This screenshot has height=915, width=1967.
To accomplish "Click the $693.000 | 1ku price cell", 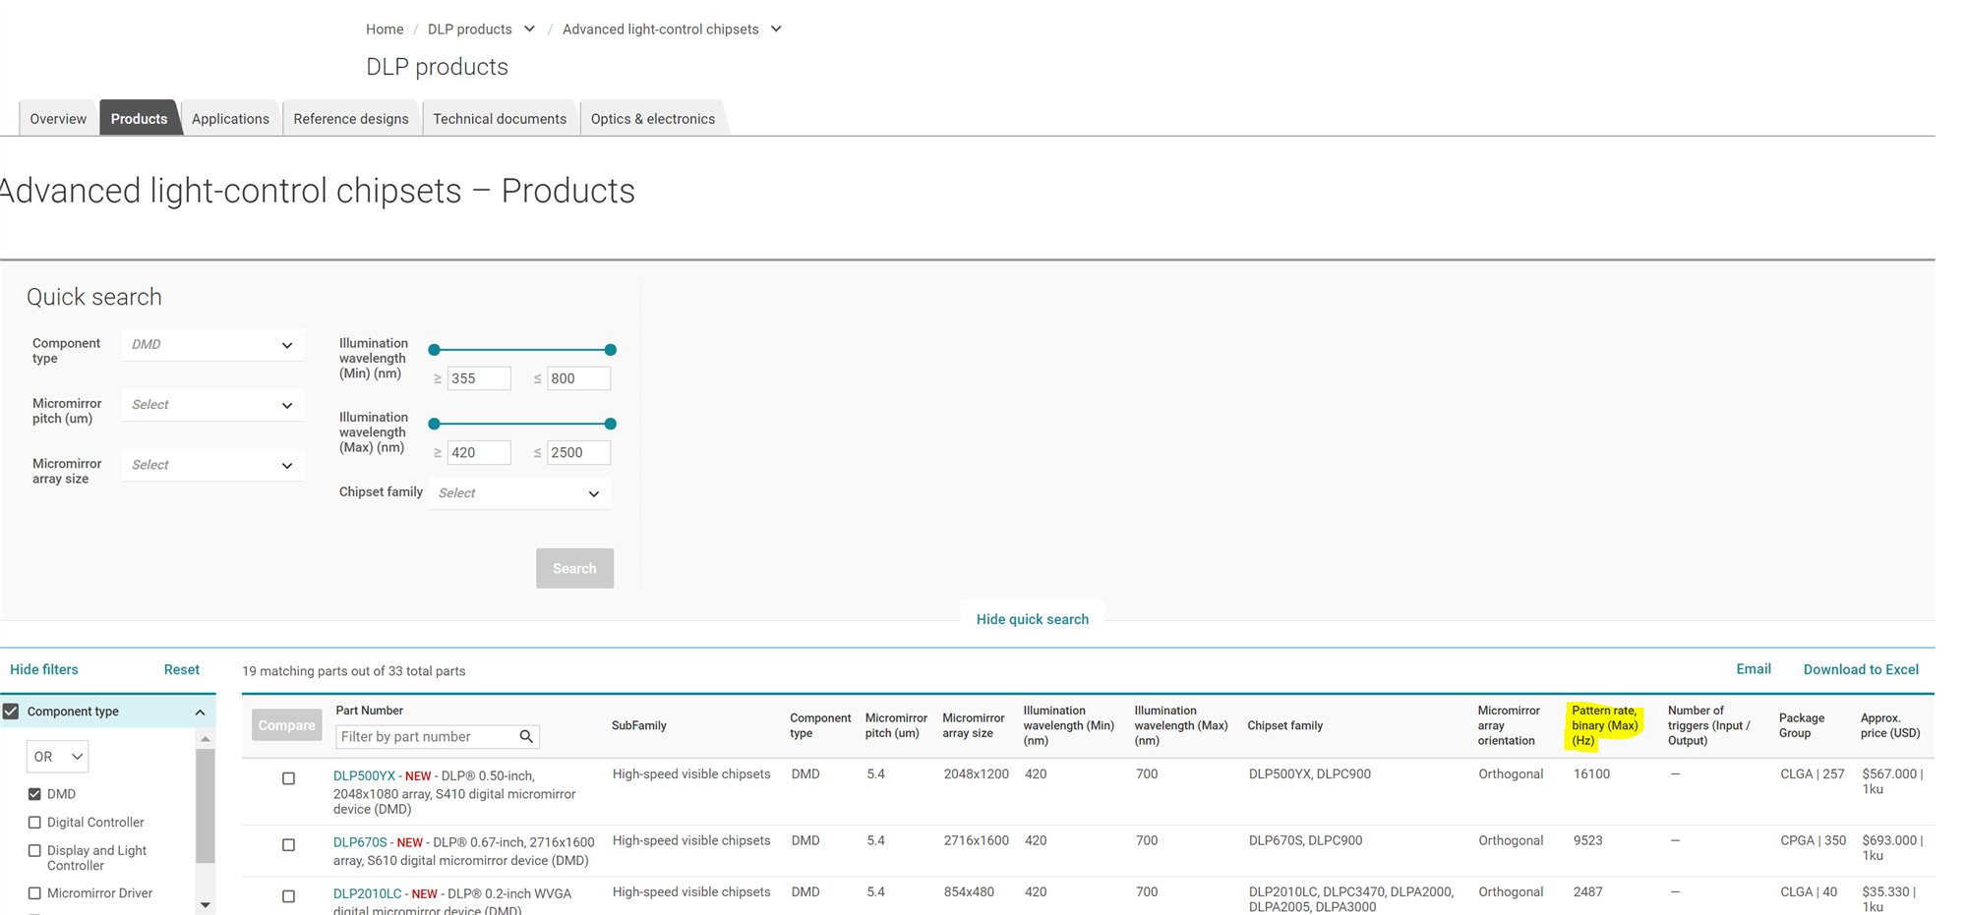I will pos(1891,848).
